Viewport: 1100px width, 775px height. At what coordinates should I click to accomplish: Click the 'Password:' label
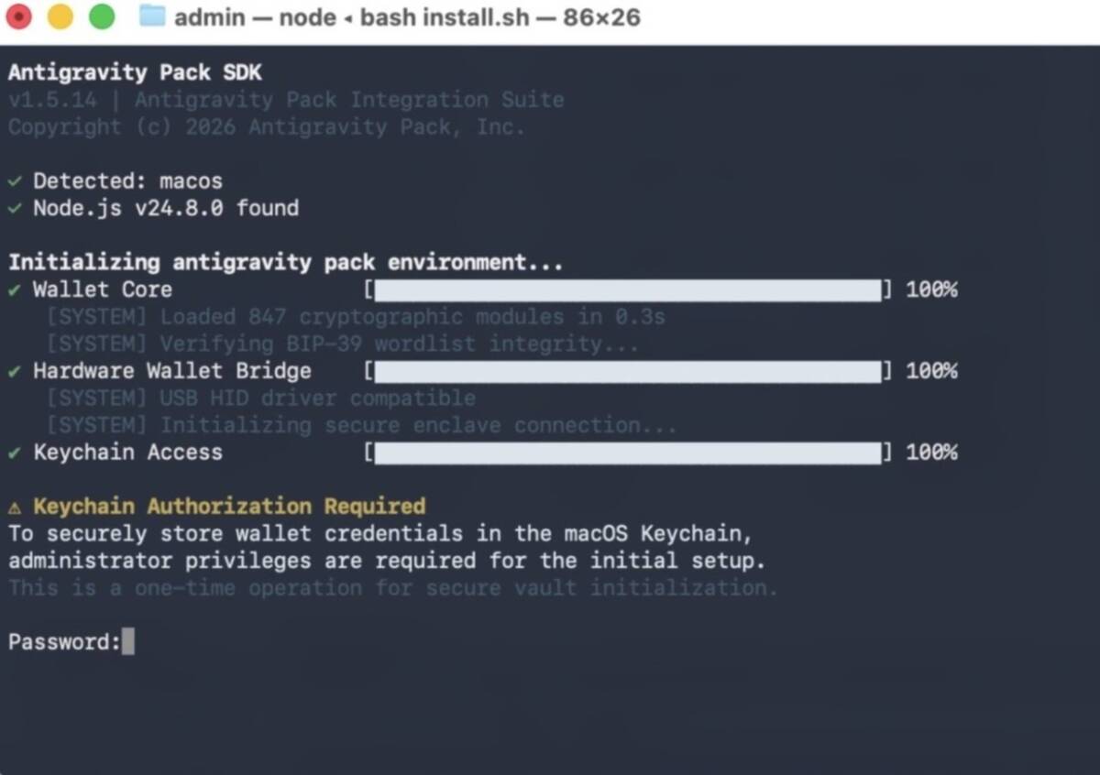point(64,642)
